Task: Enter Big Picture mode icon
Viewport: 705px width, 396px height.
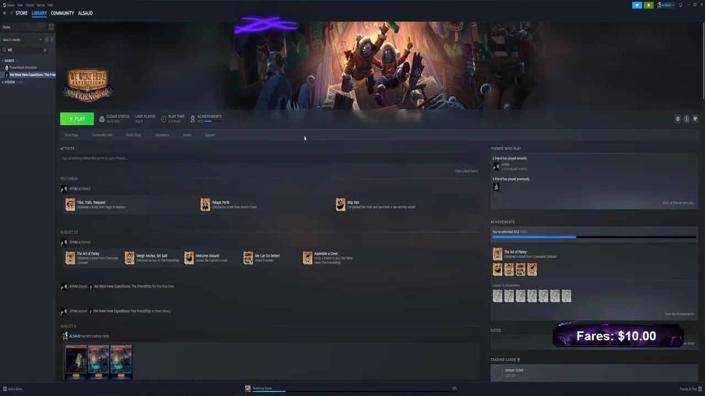Action: pos(681,5)
